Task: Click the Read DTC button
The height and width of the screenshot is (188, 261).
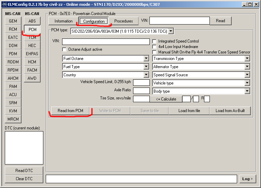Action: pyautogui.click(x=24, y=171)
